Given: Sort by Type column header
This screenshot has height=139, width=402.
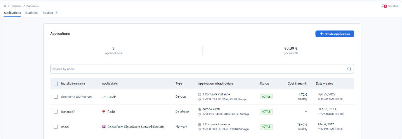Looking at the screenshot, I should (179, 84).
